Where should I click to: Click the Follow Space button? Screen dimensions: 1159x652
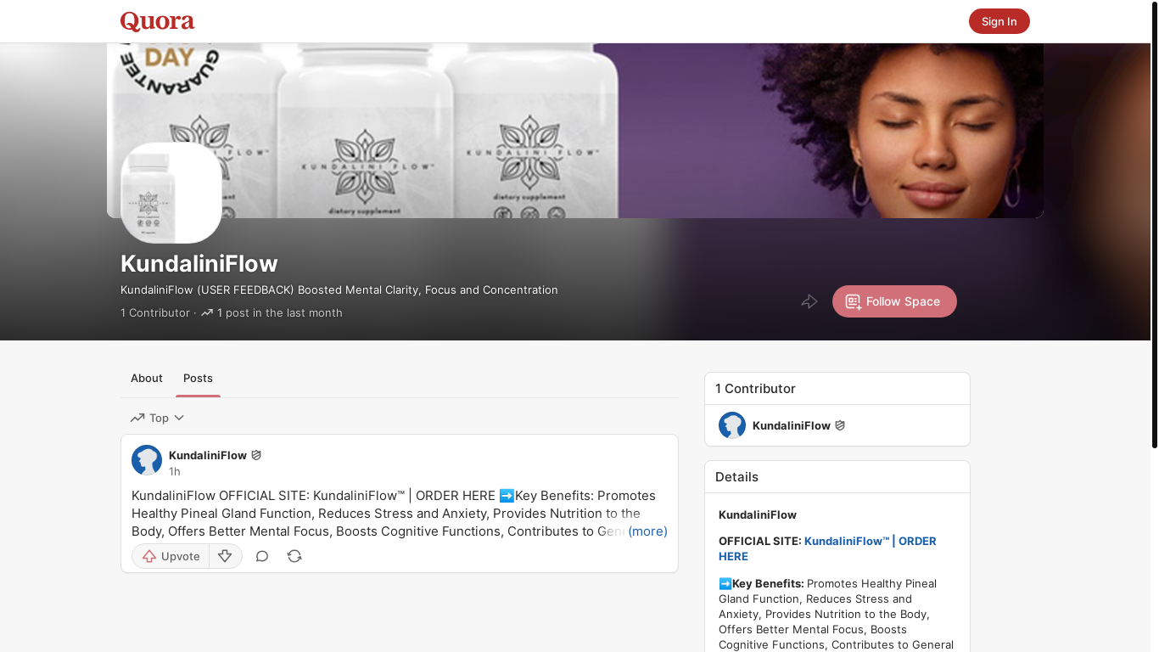click(894, 301)
